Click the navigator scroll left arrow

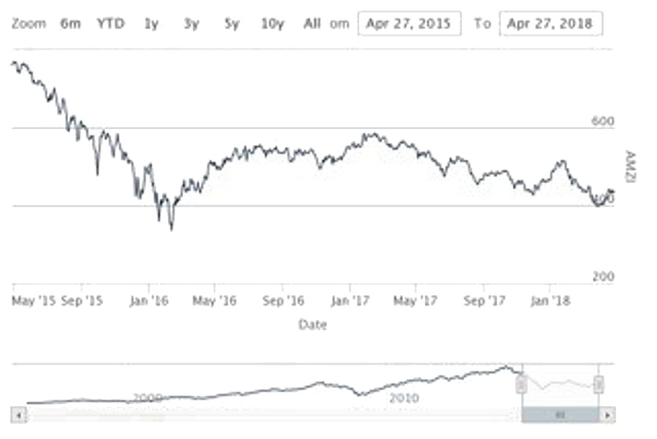20,414
